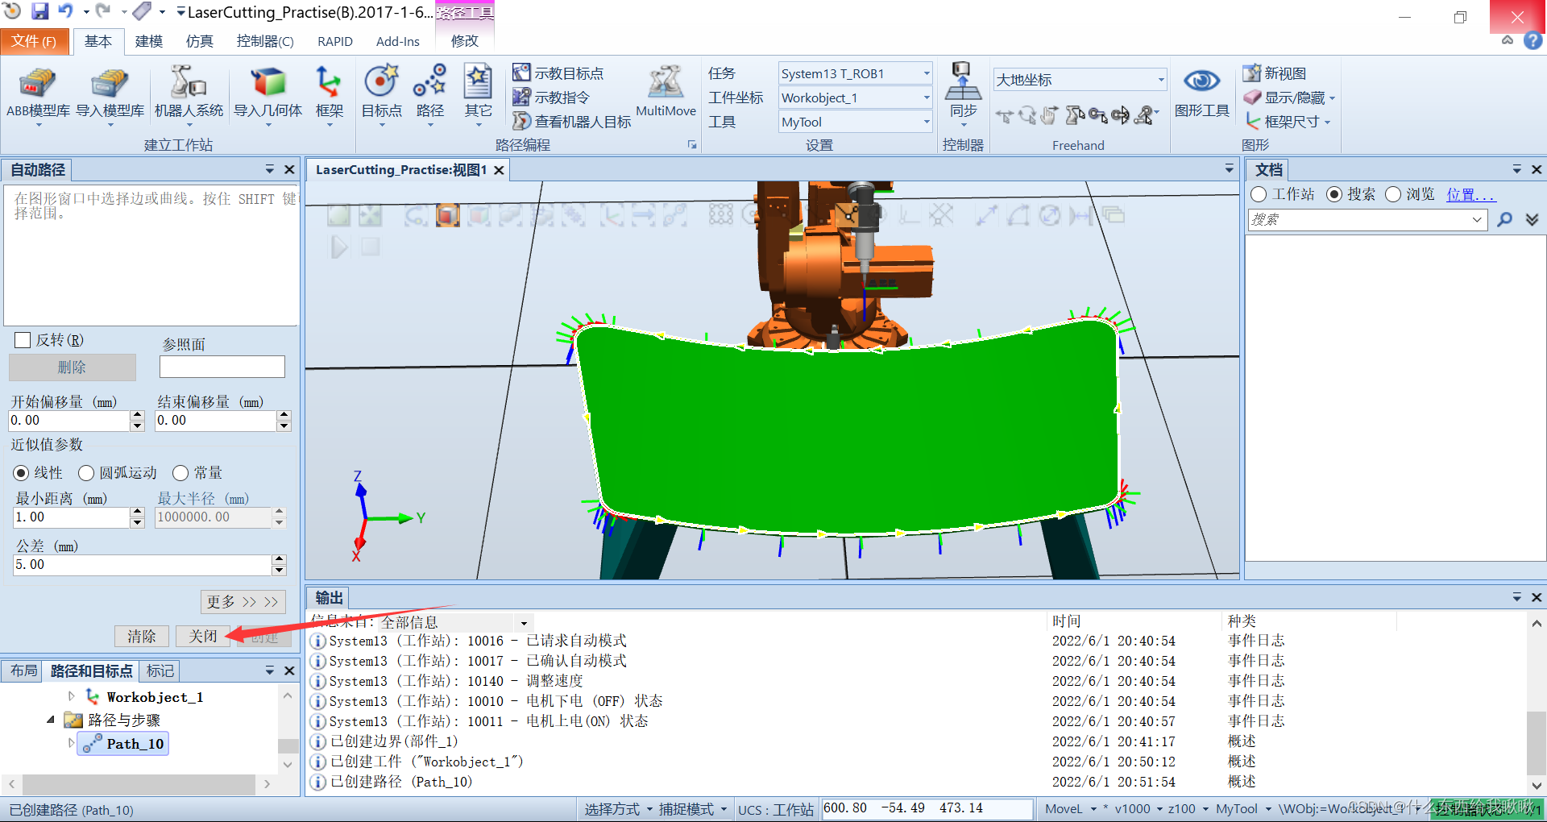Select the 圆弧运动 circular motion radio button
The height and width of the screenshot is (822, 1547).
[x=86, y=473]
